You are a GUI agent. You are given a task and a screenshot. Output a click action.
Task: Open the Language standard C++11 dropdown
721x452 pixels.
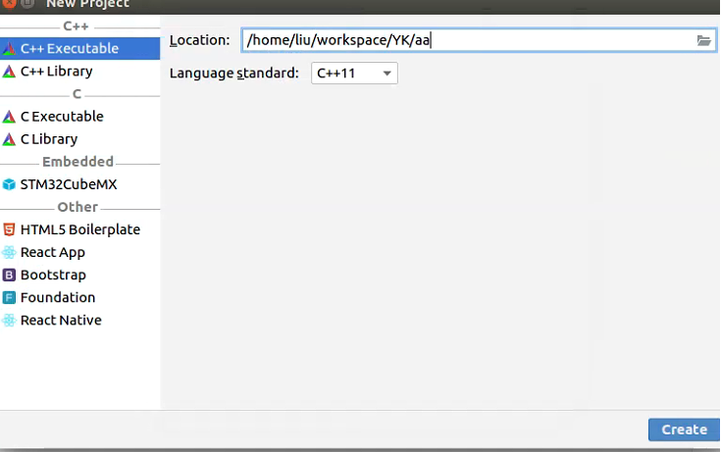point(354,74)
